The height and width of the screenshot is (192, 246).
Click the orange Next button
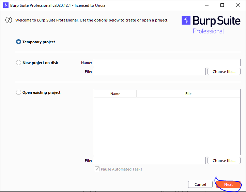click(228, 184)
